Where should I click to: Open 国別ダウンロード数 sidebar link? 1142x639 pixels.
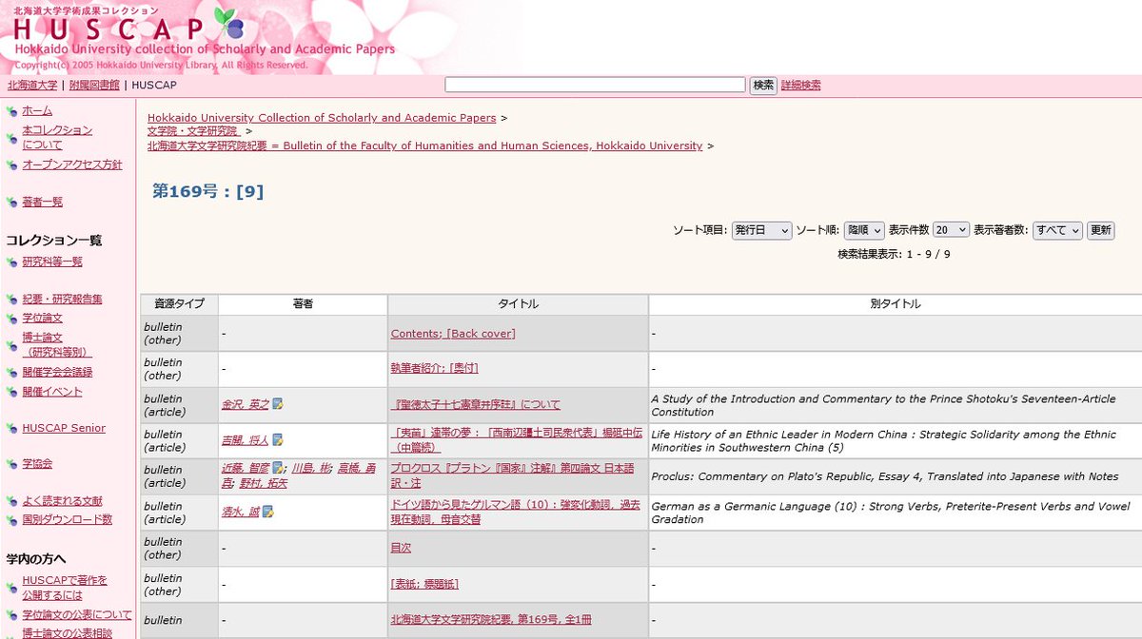(67, 519)
